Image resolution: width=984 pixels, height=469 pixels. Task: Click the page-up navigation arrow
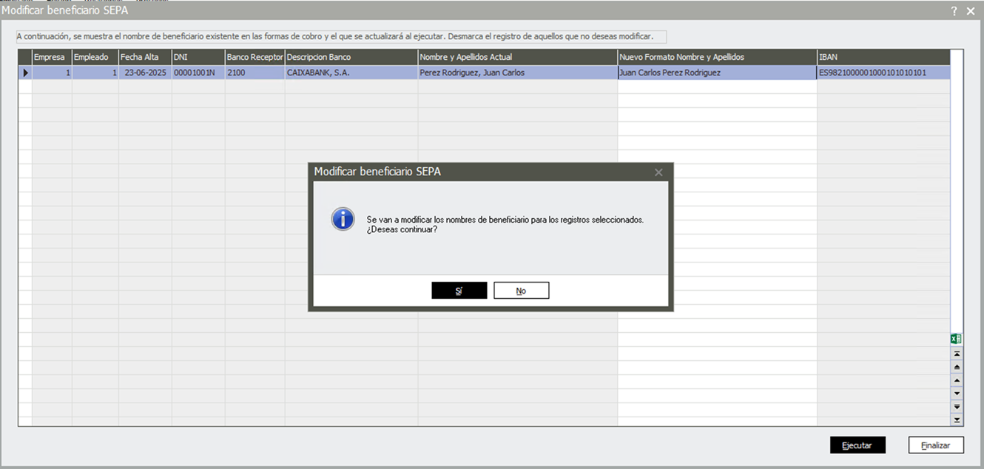(957, 367)
